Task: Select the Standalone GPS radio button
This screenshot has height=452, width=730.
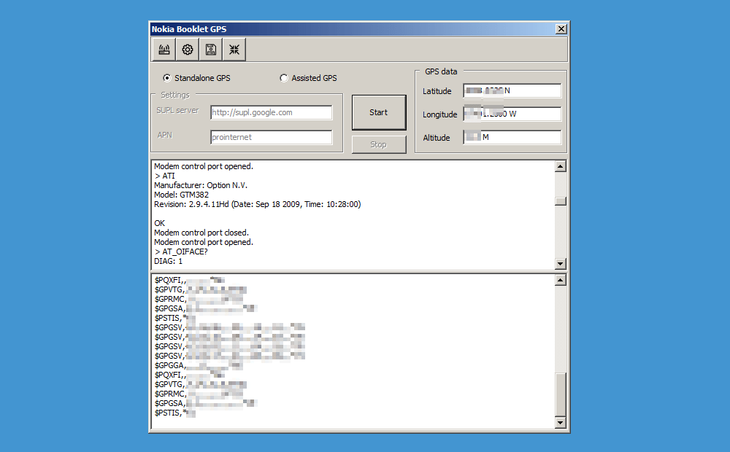Action: pos(167,78)
